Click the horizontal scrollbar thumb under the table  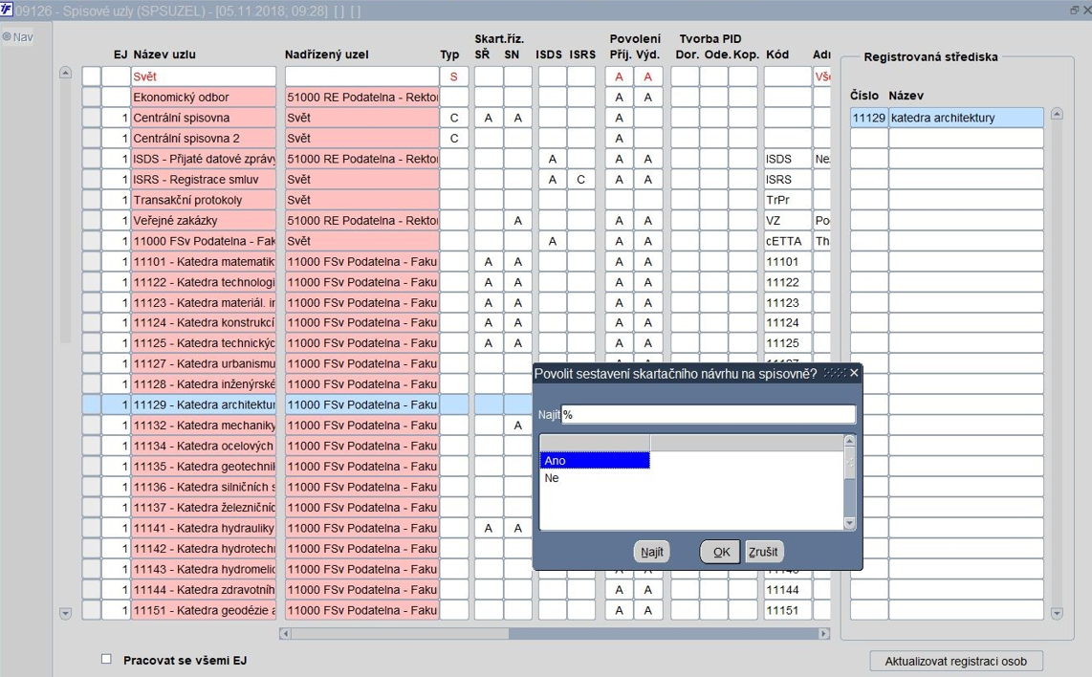tap(663, 634)
